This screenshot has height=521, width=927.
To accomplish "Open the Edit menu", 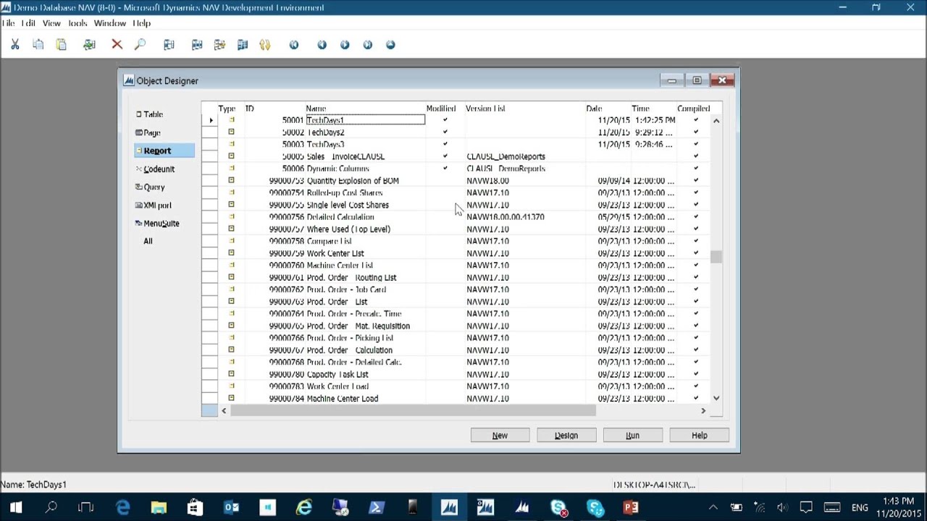I will [x=28, y=23].
